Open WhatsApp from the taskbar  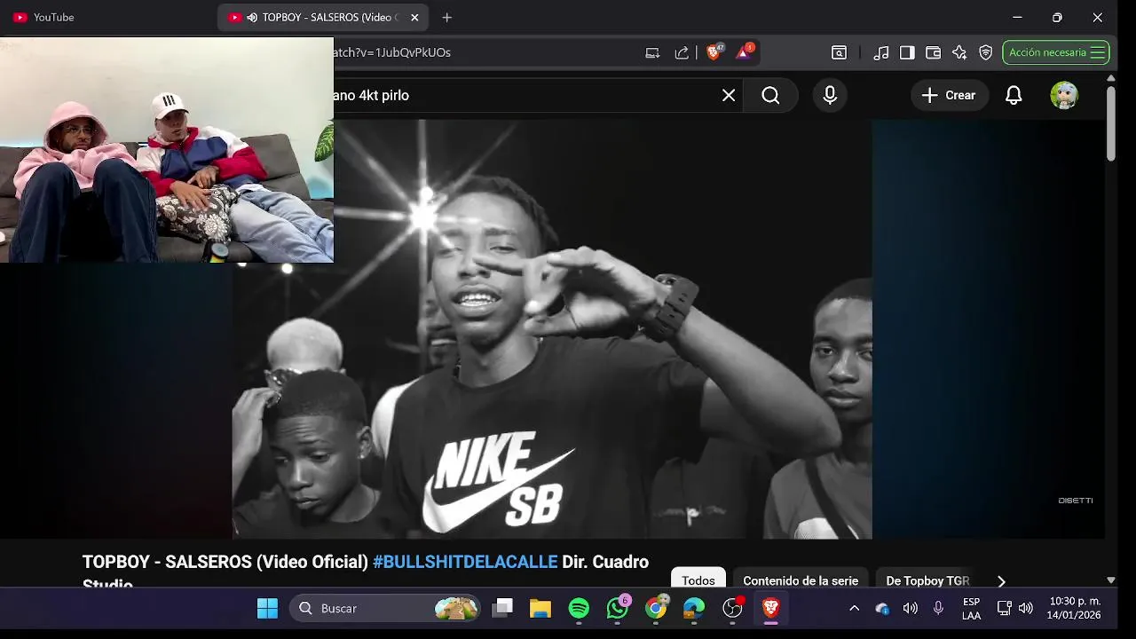(x=618, y=608)
